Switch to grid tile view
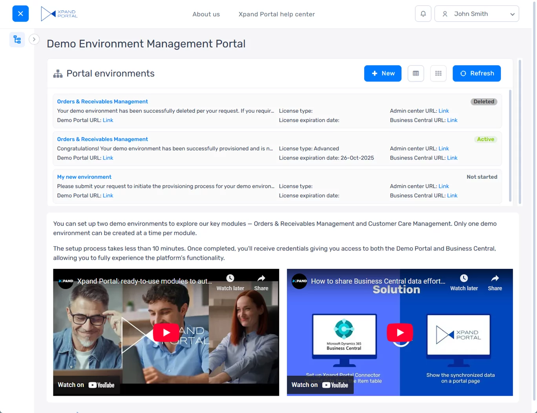This screenshot has height=413, width=537. 438,73
